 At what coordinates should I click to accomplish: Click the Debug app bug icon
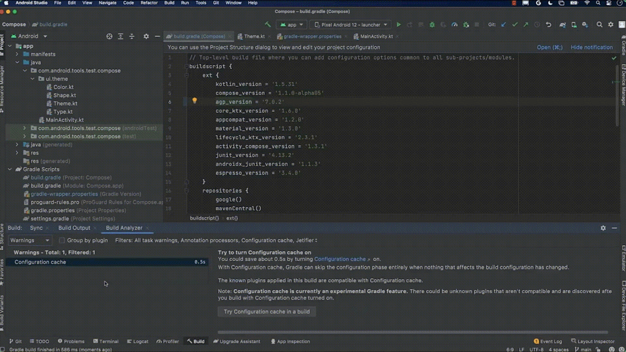coord(432,25)
